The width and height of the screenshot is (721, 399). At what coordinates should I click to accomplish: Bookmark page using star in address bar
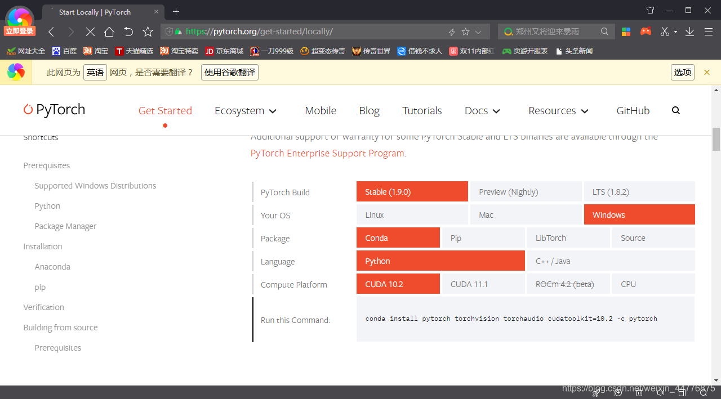pos(465,32)
